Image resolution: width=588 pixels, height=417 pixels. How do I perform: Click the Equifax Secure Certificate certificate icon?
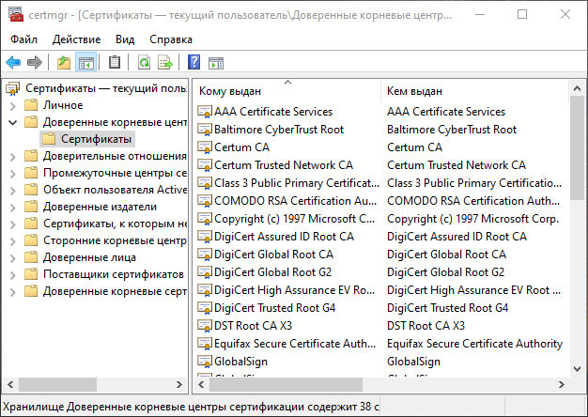coord(205,344)
